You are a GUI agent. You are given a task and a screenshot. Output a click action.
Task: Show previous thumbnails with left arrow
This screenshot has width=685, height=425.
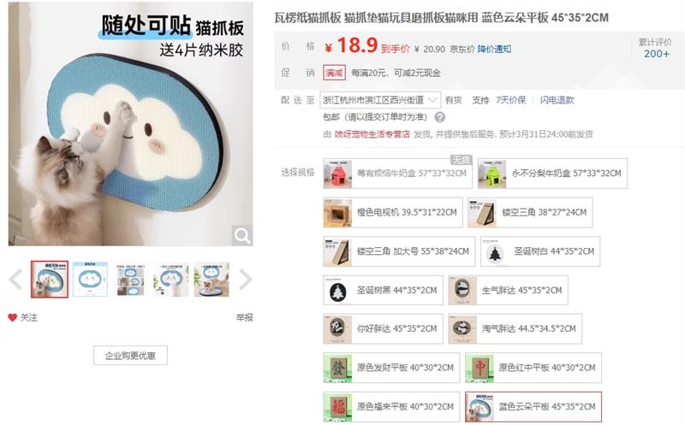click(15, 280)
